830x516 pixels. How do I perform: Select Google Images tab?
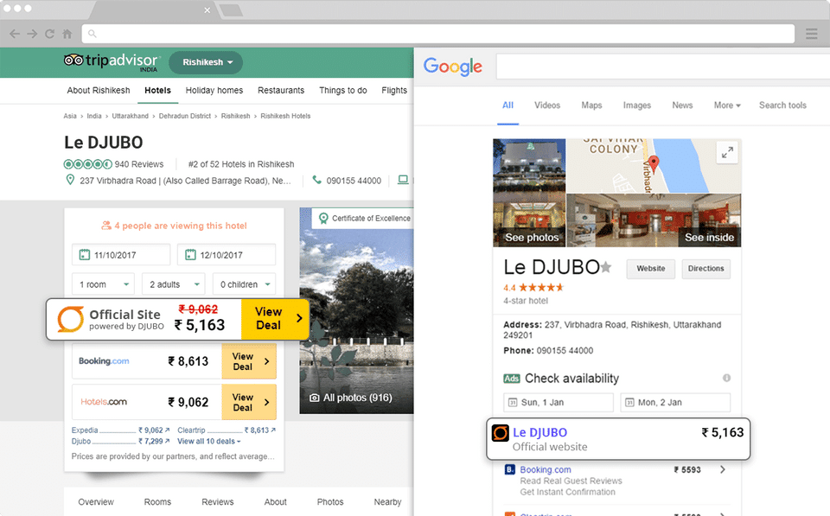(637, 105)
